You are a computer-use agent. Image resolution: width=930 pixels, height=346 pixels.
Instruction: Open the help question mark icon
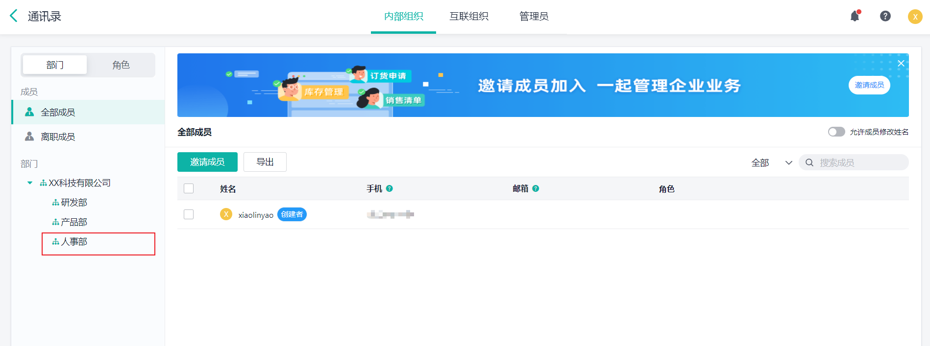coord(885,16)
